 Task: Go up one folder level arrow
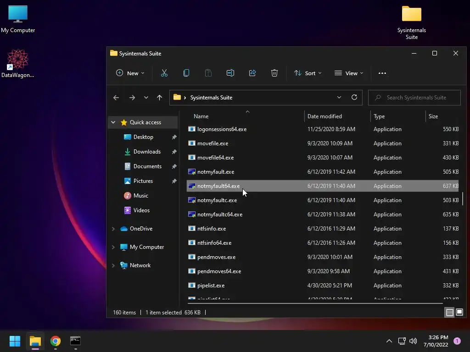coord(159,98)
